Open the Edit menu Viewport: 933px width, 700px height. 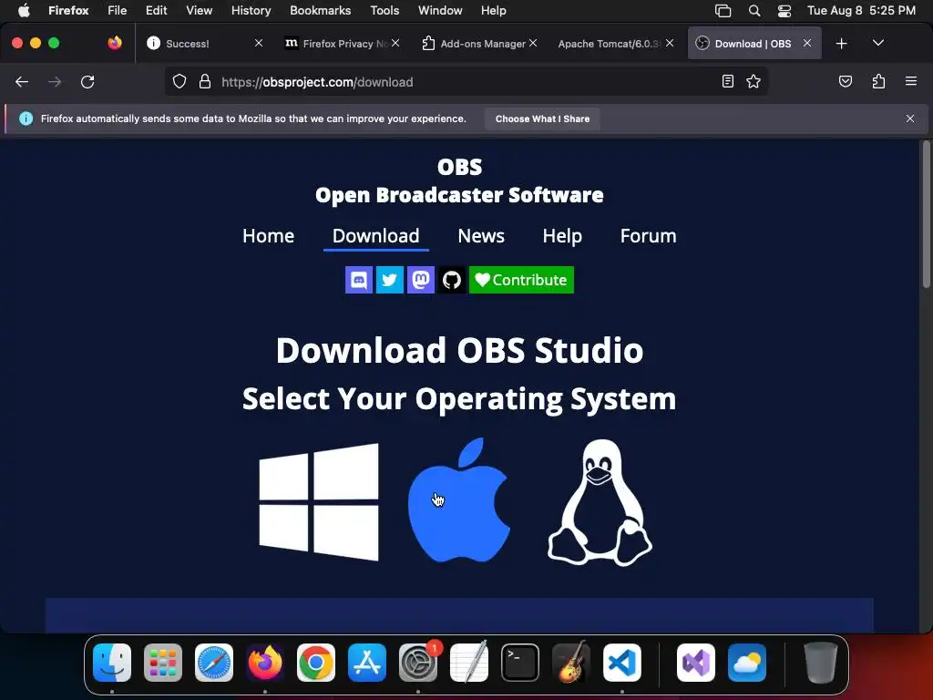(x=157, y=10)
